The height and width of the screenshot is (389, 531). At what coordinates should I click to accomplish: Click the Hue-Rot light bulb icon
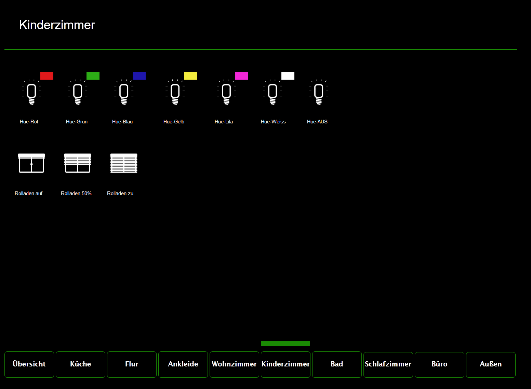tap(31, 92)
